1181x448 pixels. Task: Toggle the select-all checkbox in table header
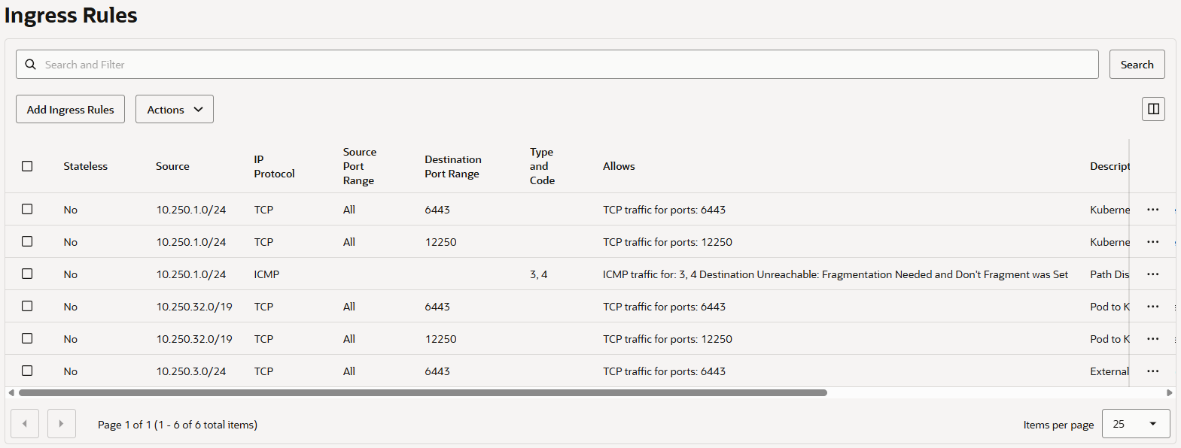pos(27,166)
